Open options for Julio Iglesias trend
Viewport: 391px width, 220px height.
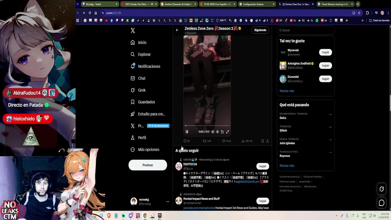pos(330,140)
